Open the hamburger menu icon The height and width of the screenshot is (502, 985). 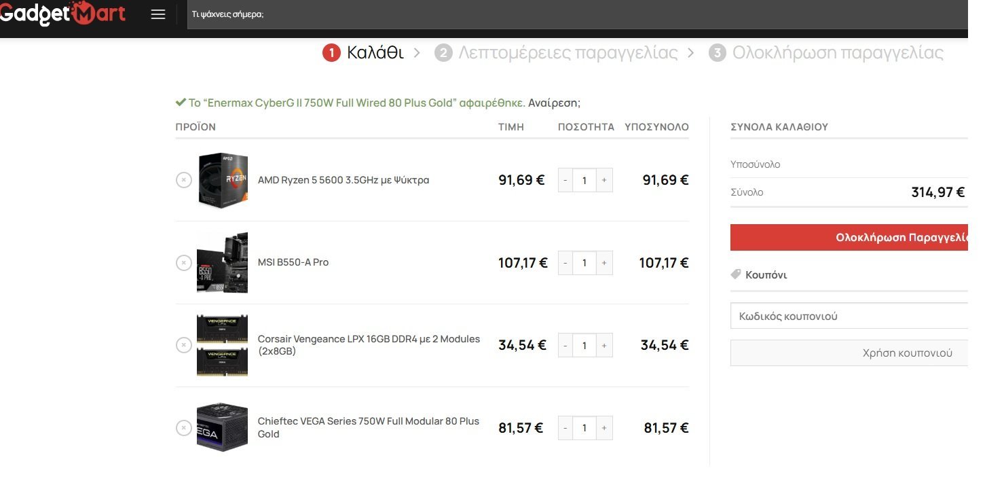click(158, 14)
